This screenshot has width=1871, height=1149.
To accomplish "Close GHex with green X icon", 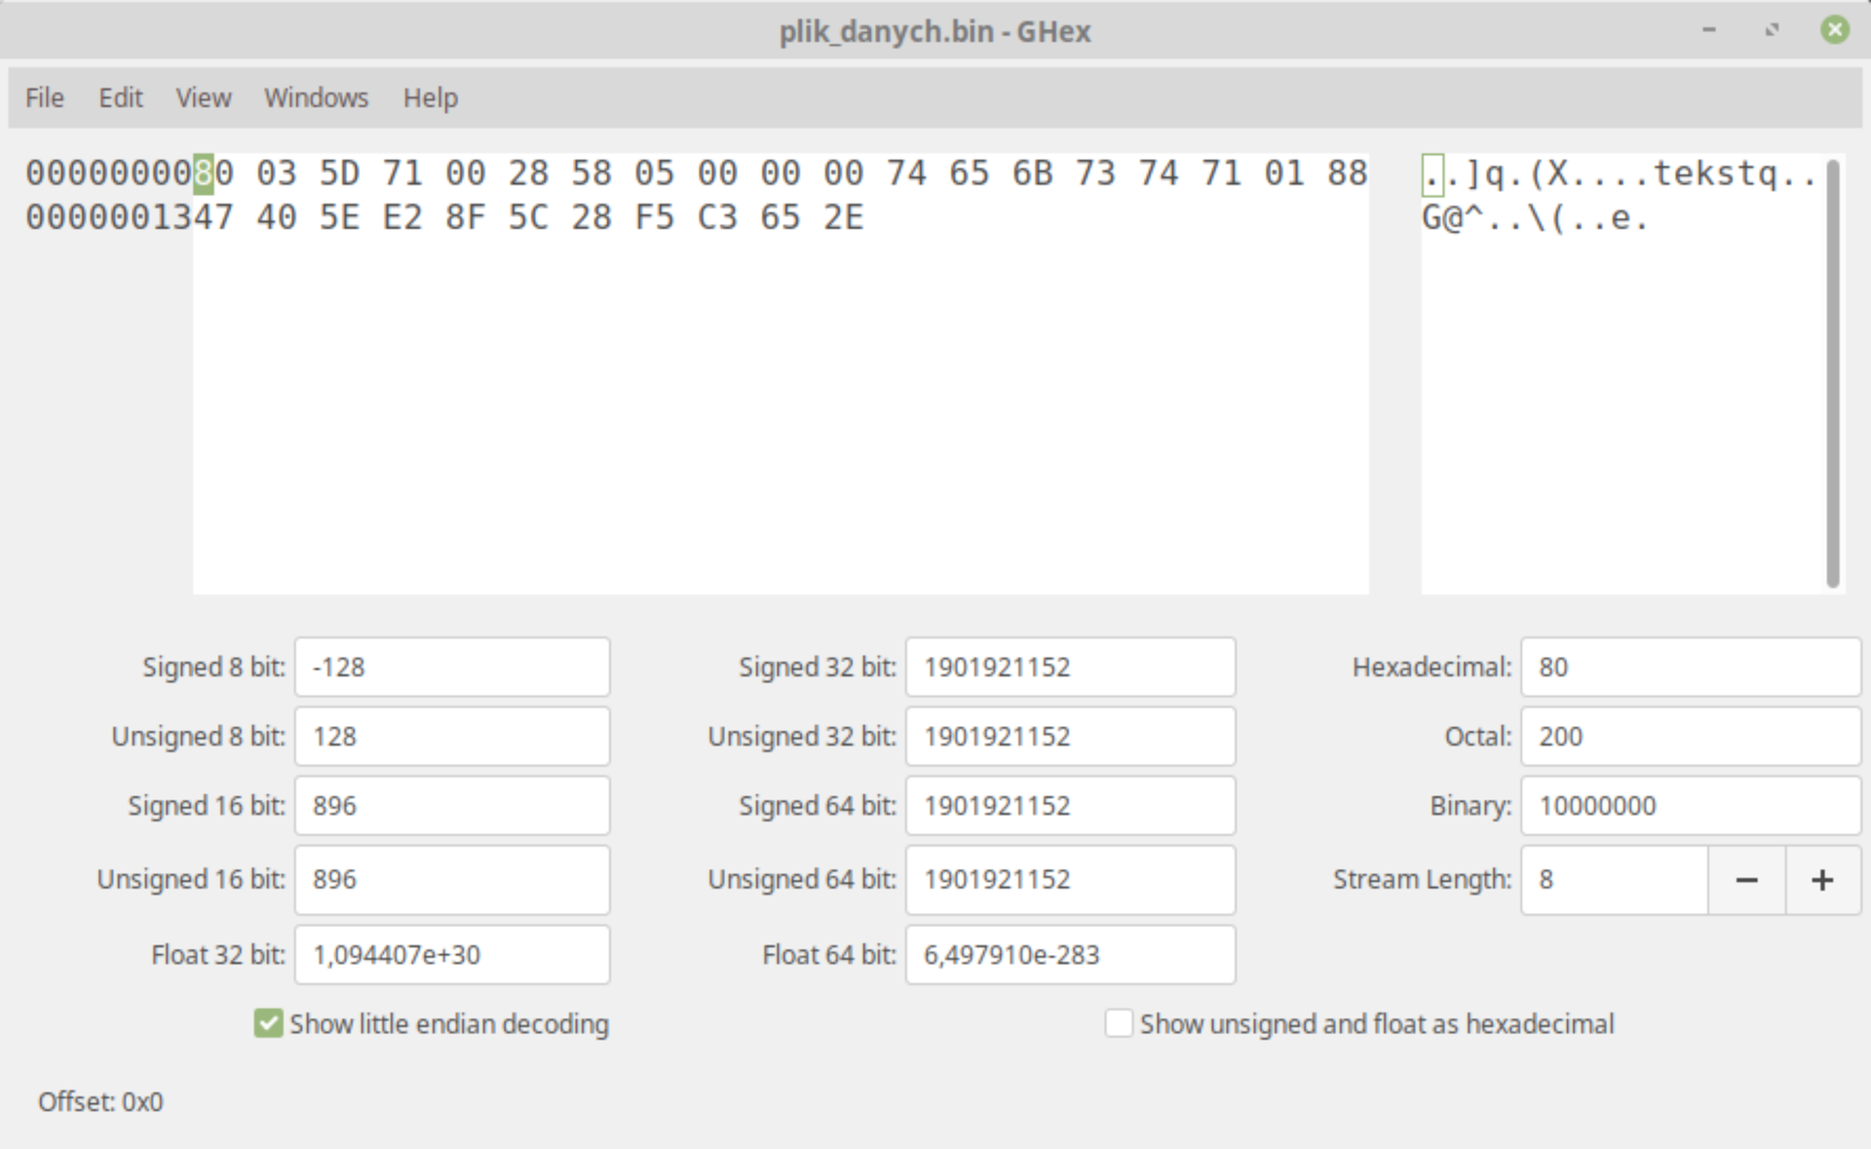I will (x=1834, y=30).
